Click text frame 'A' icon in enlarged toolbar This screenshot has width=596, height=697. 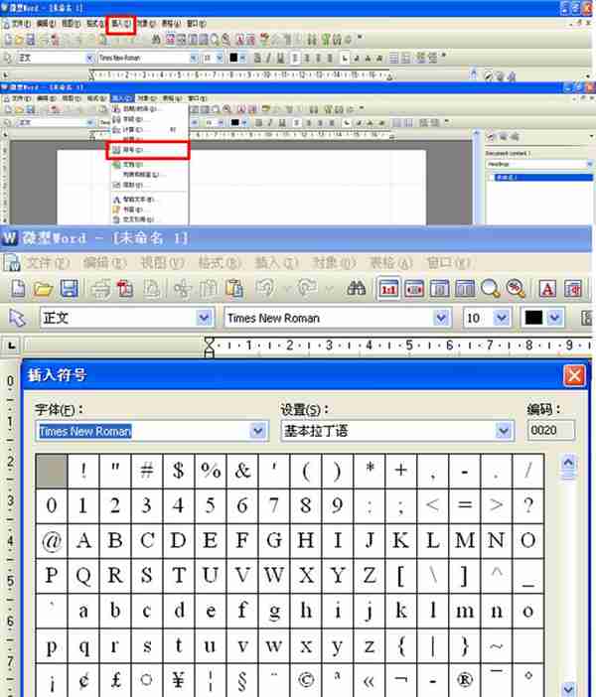click(x=547, y=289)
